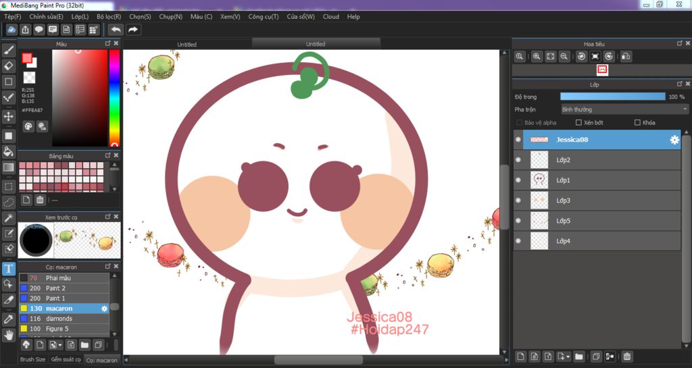
Task: Select the Hand pan tool
Action: coord(8,336)
